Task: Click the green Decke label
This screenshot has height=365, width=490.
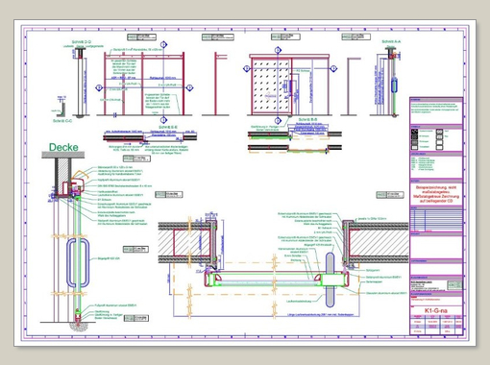Action: pos(63,147)
